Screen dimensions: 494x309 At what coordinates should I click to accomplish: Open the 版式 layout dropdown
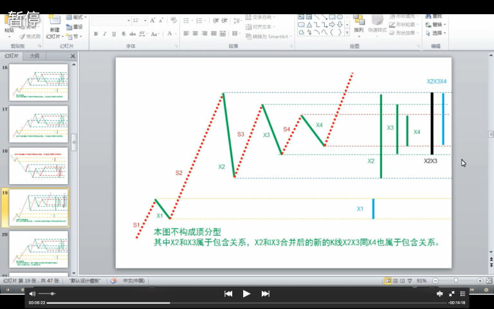[x=78, y=17]
